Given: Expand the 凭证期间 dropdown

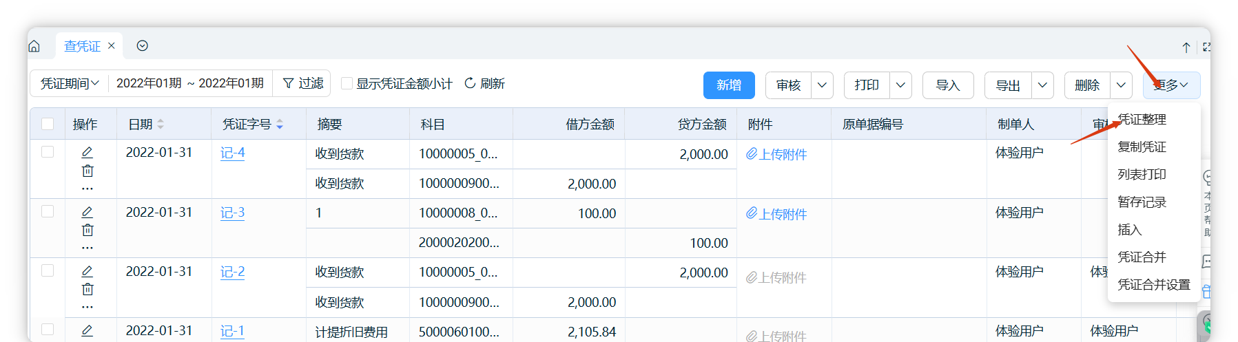Looking at the screenshot, I should click(70, 83).
